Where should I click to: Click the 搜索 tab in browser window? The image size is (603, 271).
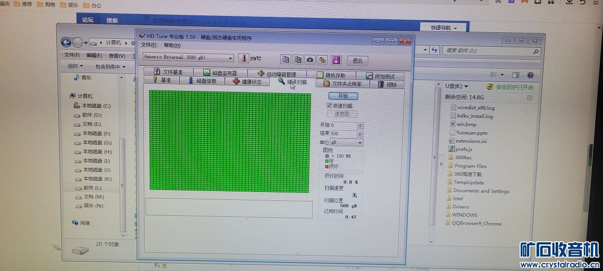112,20
